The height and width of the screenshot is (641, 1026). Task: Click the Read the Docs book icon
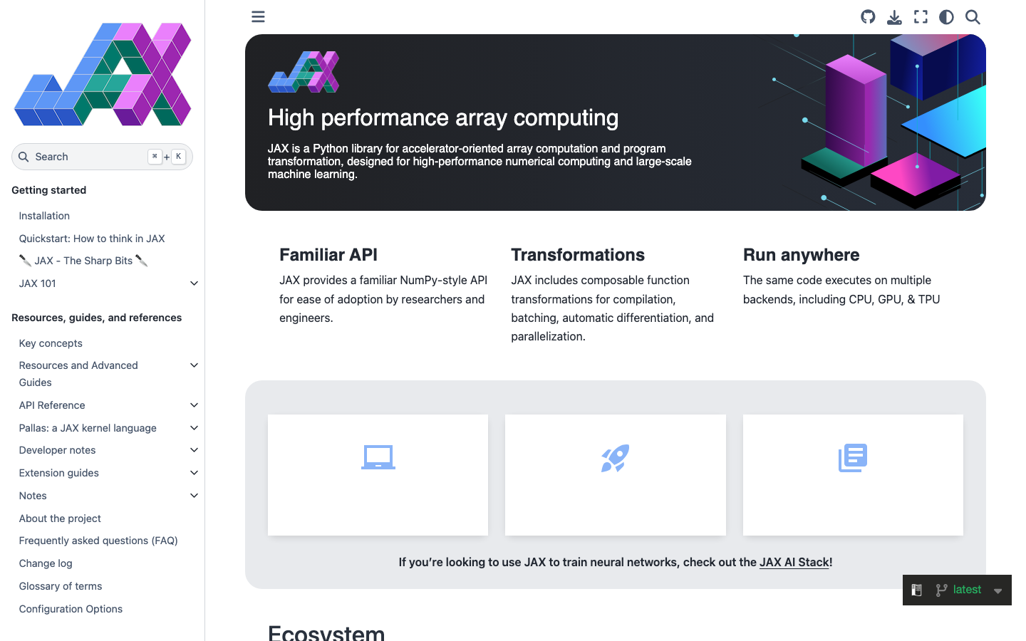[x=917, y=590]
